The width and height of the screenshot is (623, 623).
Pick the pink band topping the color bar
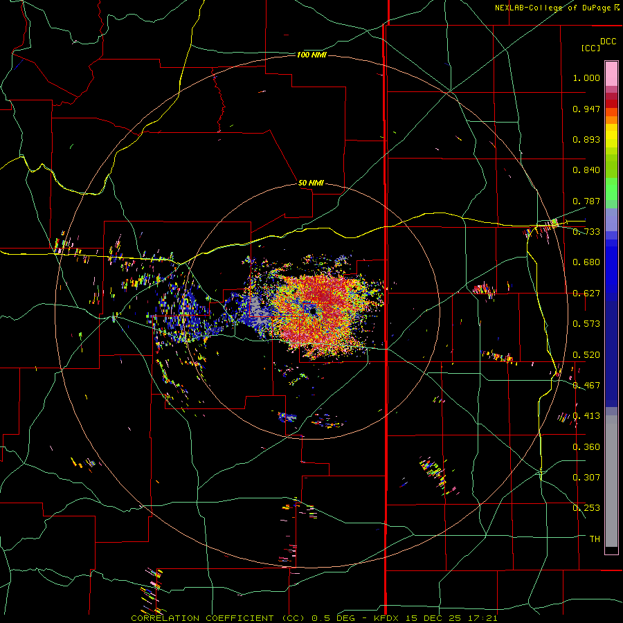point(611,73)
